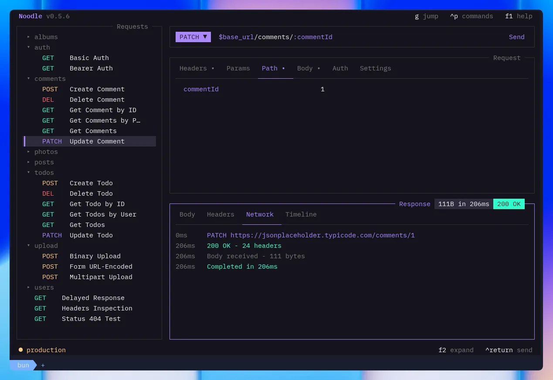Viewport: 553px width, 380px height.
Task: Edit the commentId value 1
Action: (x=322, y=89)
